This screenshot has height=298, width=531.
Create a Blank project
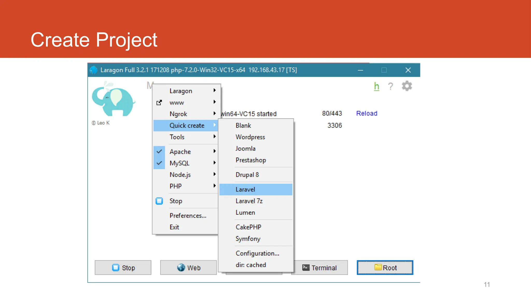tap(256, 125)
